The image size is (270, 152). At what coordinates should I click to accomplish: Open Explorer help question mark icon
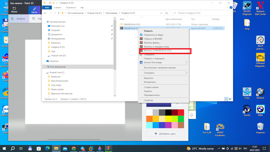click(x=231, y=8)
